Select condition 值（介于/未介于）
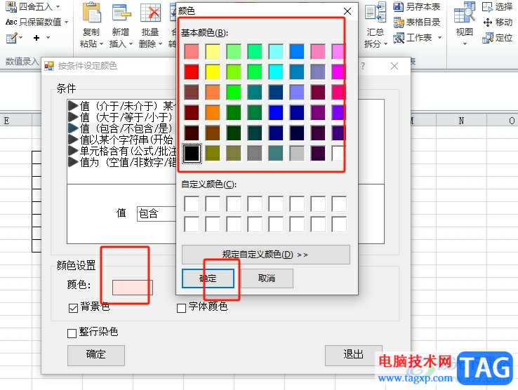This screenshot has height=390, width=518. [121, 106]
